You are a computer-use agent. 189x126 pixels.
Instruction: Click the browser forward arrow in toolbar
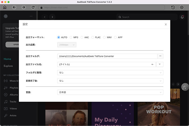[x=24, y=7]
